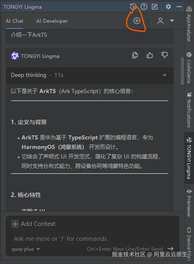Image resolution: width=194 pixels, height=264 pixels.
Task: Open CodeGenie side tool window
Action: tap(189, 68)
